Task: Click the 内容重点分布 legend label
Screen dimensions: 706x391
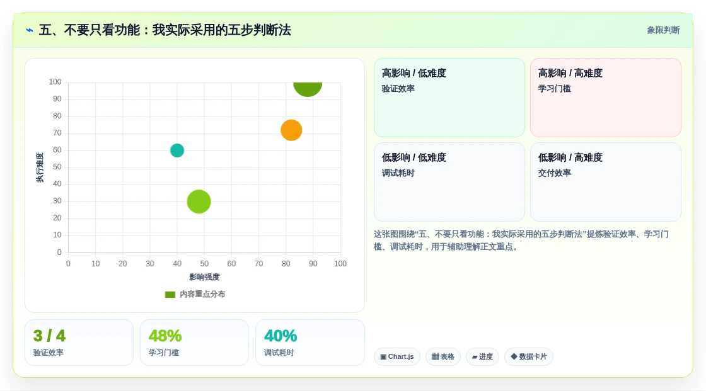Action: point(202,294)
